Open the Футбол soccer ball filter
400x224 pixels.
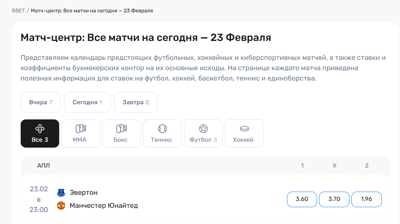click(203, 133)
